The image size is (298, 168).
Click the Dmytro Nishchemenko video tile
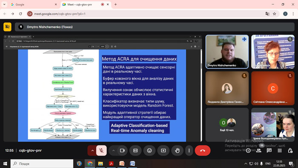tap(227, 52)
